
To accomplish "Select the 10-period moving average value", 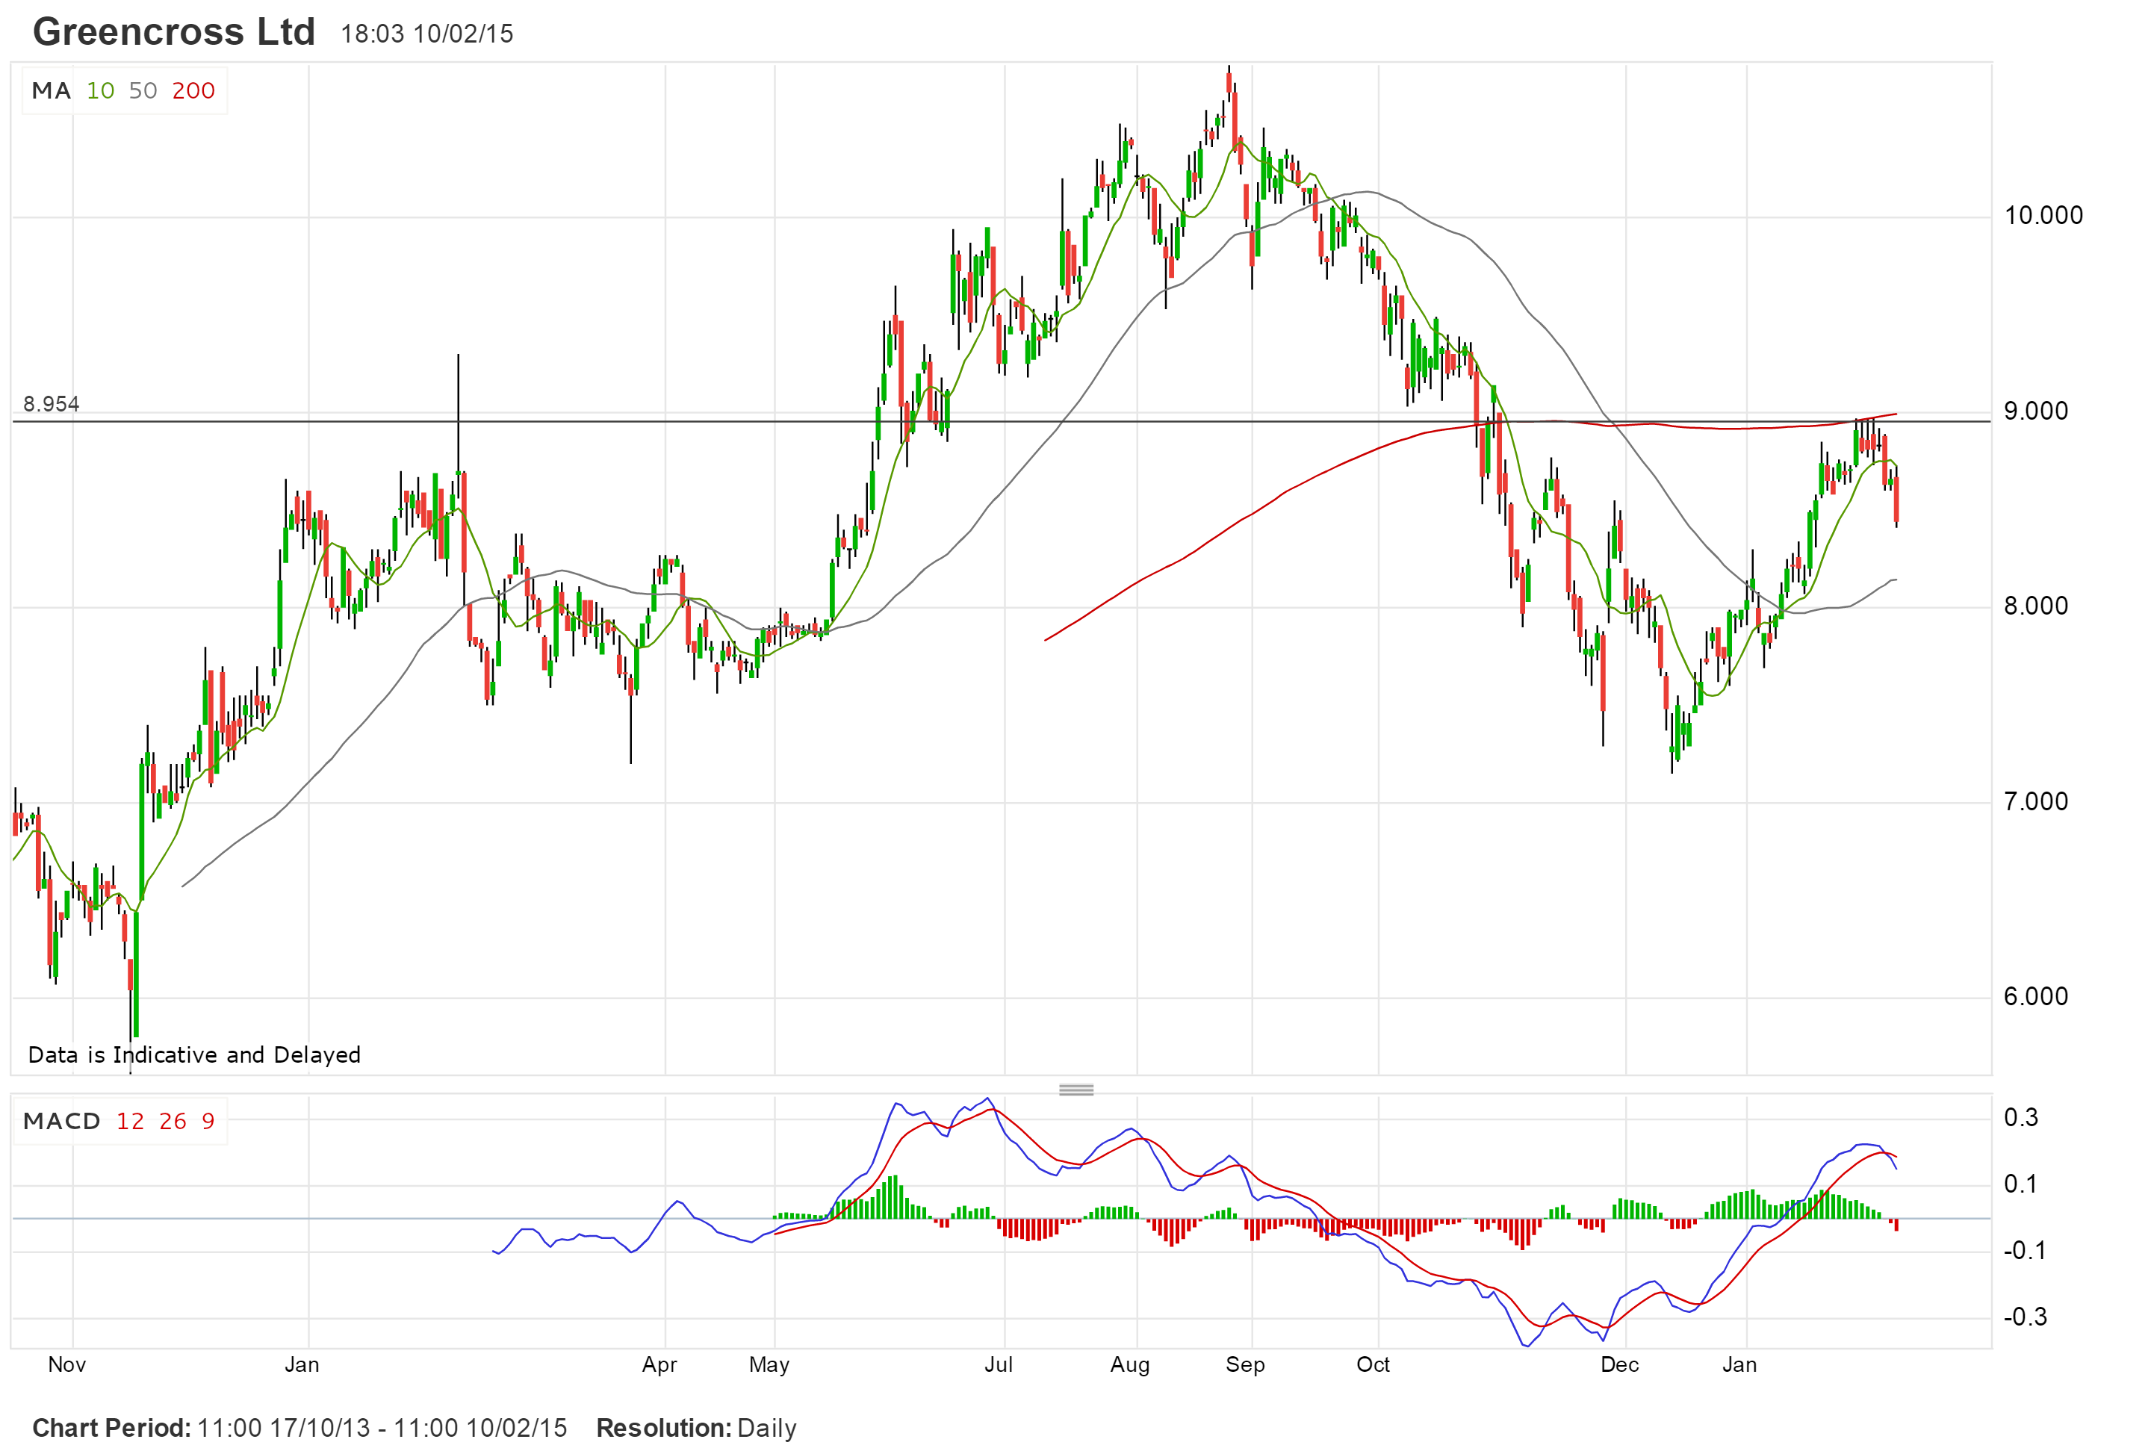I will tap(100, 90).
